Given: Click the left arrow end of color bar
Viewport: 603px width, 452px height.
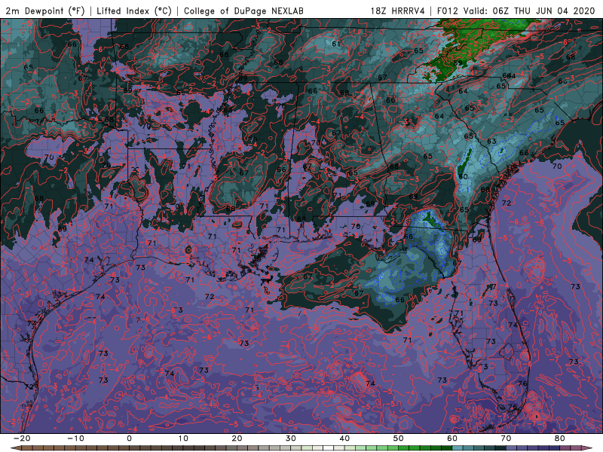Looking at the screenshot, I should tap(15, 448).
